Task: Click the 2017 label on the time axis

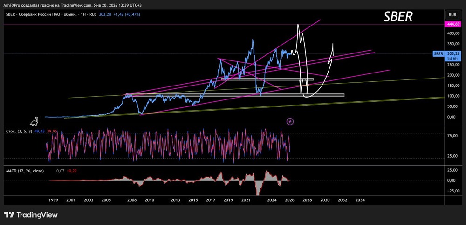Action: pyautogui.click(x=211, y=200)
